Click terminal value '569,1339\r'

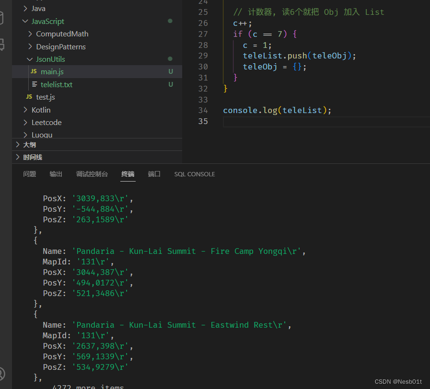(x=100, y=356)
